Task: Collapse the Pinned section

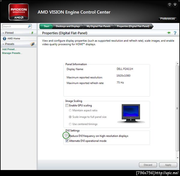Action: [x=3, y=33]
